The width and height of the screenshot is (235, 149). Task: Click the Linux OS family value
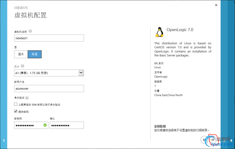pos(157,67)
